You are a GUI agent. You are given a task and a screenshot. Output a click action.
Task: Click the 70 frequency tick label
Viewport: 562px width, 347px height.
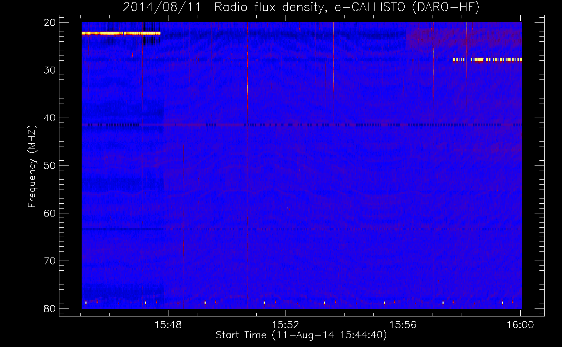pos(50,261)
